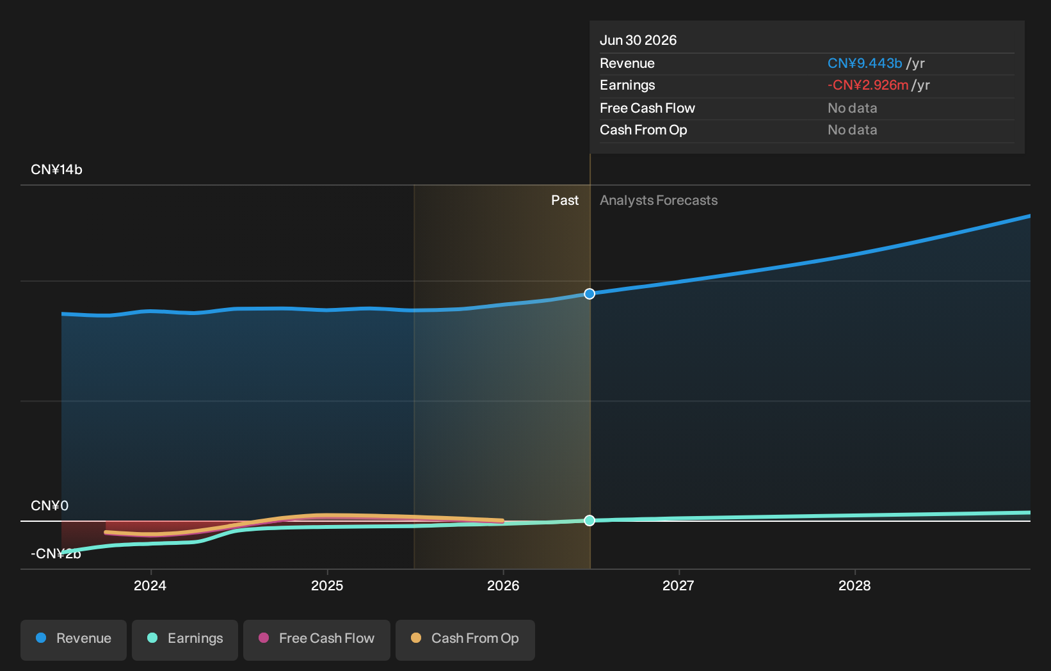Click the 2028 x-axis label
1051x671 pixels.
click(854, 586)
